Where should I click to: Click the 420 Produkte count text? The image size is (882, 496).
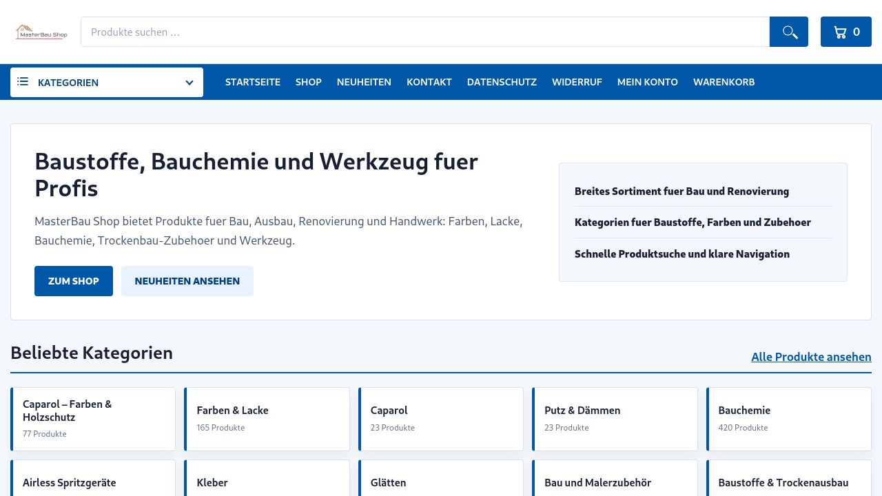point(743,428)
